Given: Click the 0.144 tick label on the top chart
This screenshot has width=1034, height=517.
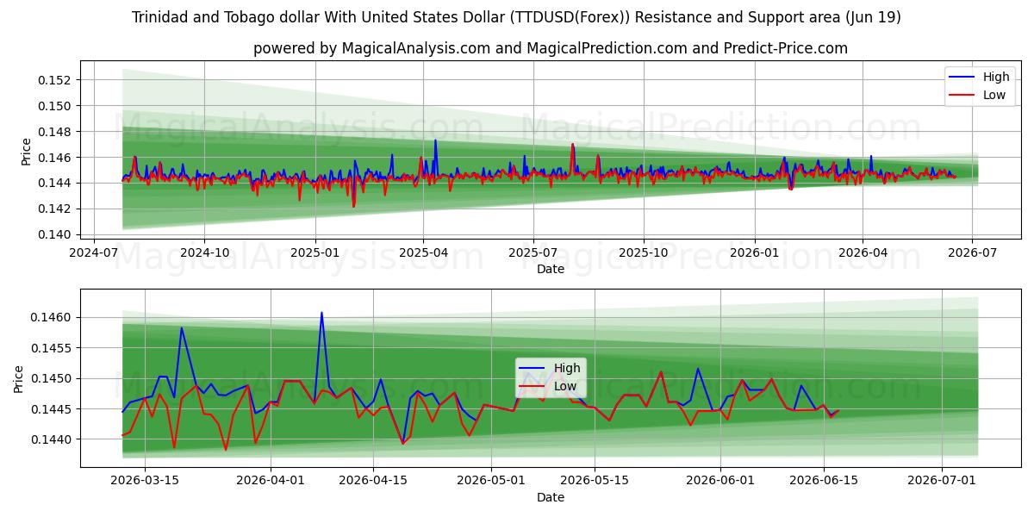Looking at the screenshot, I should [x=55, y=183].
